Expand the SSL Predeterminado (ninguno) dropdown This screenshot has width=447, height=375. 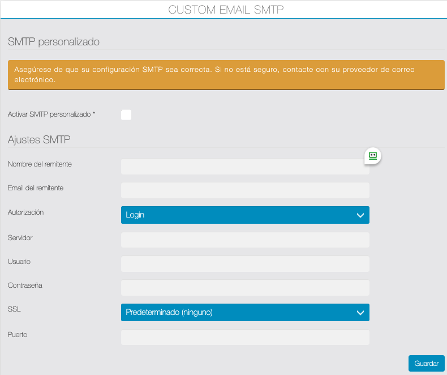[x=245, y=312]
